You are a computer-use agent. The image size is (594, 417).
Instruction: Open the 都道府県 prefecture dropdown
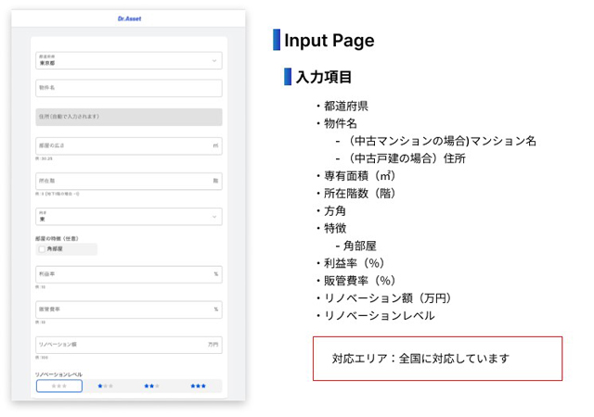tap(129, 60)
